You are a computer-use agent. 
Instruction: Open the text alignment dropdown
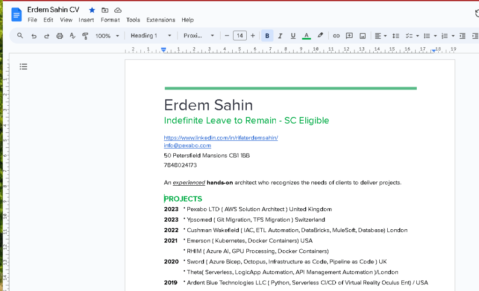pyautogui.click(x=381, y=36)
